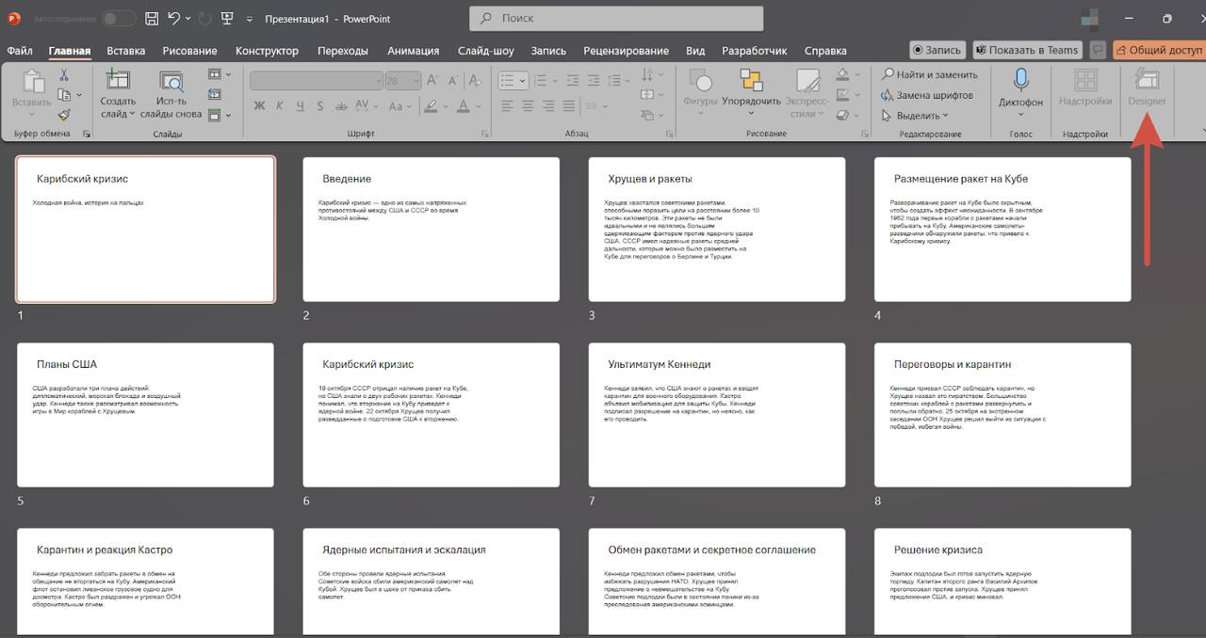The width and height of the screenshot is (1206, 638).
Task: Click the Диктофон microphone icon
Action: (x=1020, y=81)
